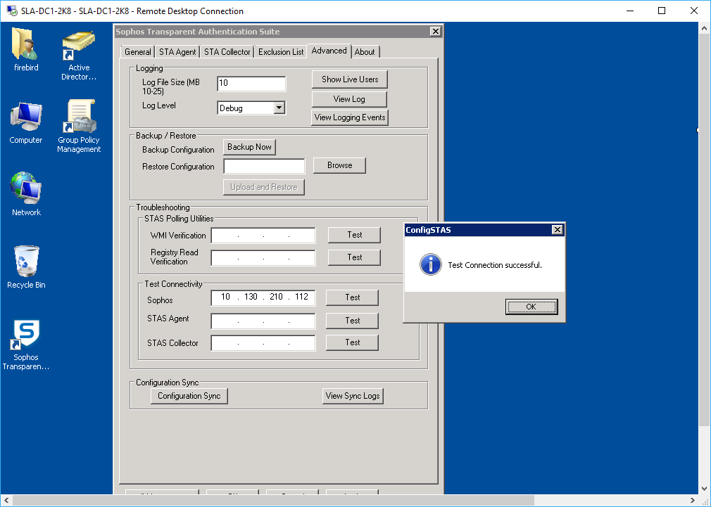Click the vertical scrollbar up arrow
Image resolution: width=711 pixels, height=507 pixels.
point(705,28)
